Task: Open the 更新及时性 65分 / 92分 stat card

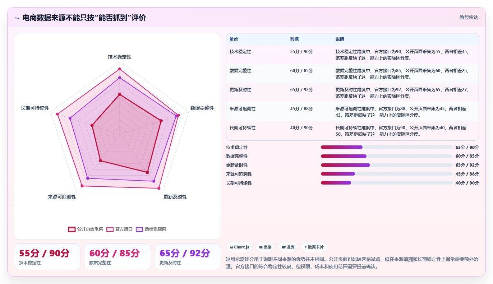Action: tap(188, 257)
